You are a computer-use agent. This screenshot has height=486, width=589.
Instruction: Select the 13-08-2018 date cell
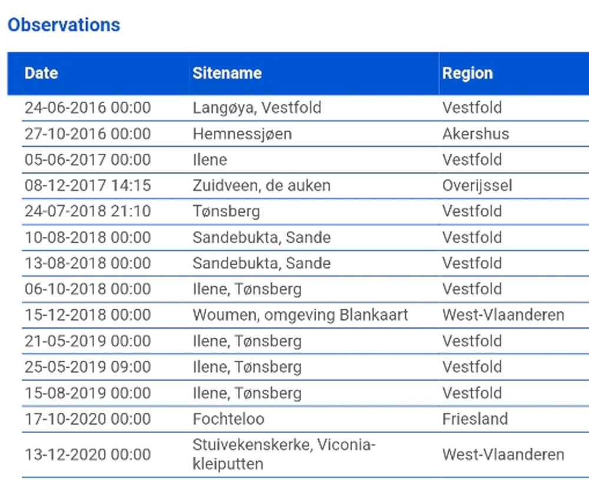(88, 263)
